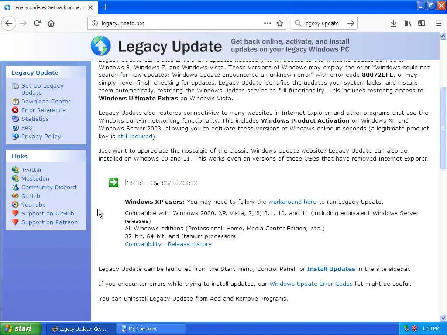The height and width of the screenshot is (335, 447).
Task: Open page actions three-dot menu
Action: click(268, 24)
